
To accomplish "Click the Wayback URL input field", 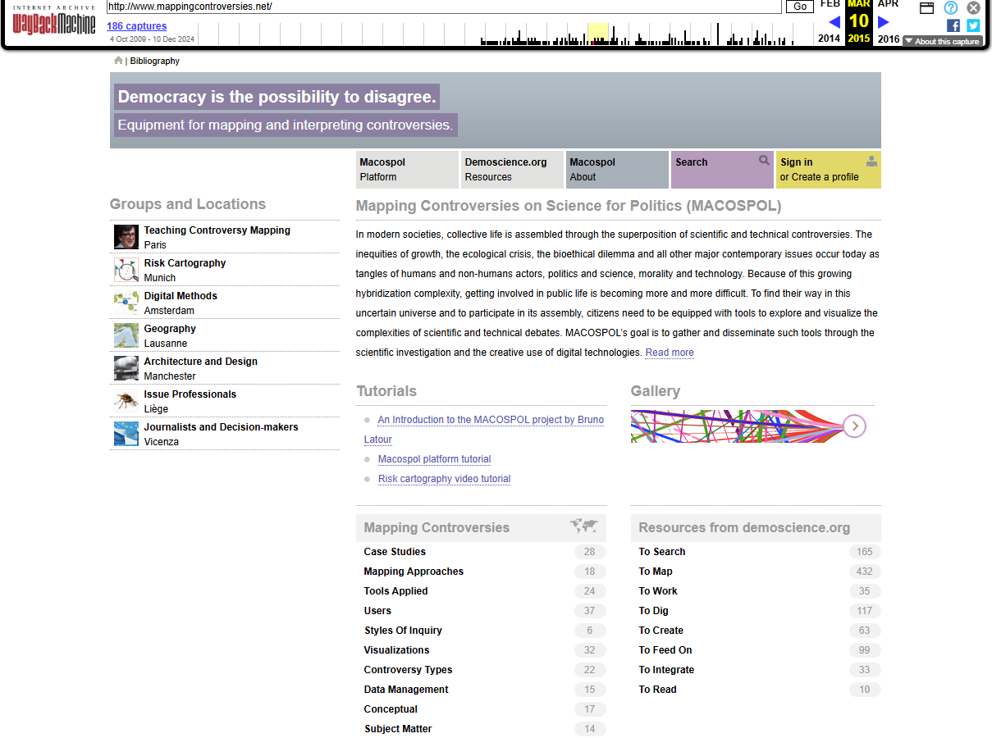I will [443, 7].
